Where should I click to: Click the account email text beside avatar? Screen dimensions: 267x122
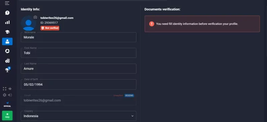[57, 18]
